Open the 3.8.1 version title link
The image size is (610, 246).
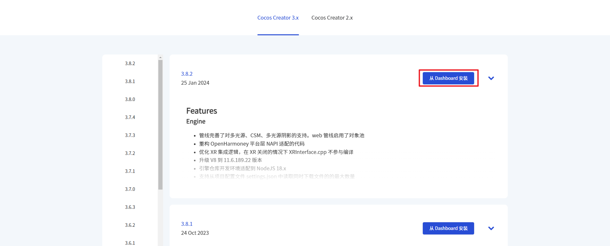coord(187,224)
